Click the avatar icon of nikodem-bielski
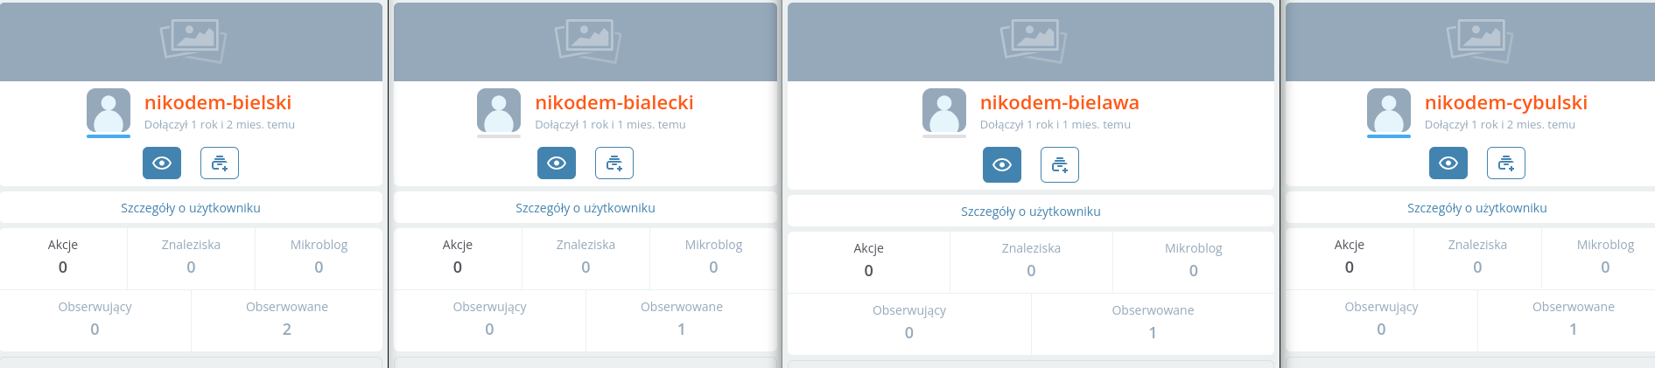This screenshot has height=368, width=1655. pyautogui.click(x=109, y=111)
